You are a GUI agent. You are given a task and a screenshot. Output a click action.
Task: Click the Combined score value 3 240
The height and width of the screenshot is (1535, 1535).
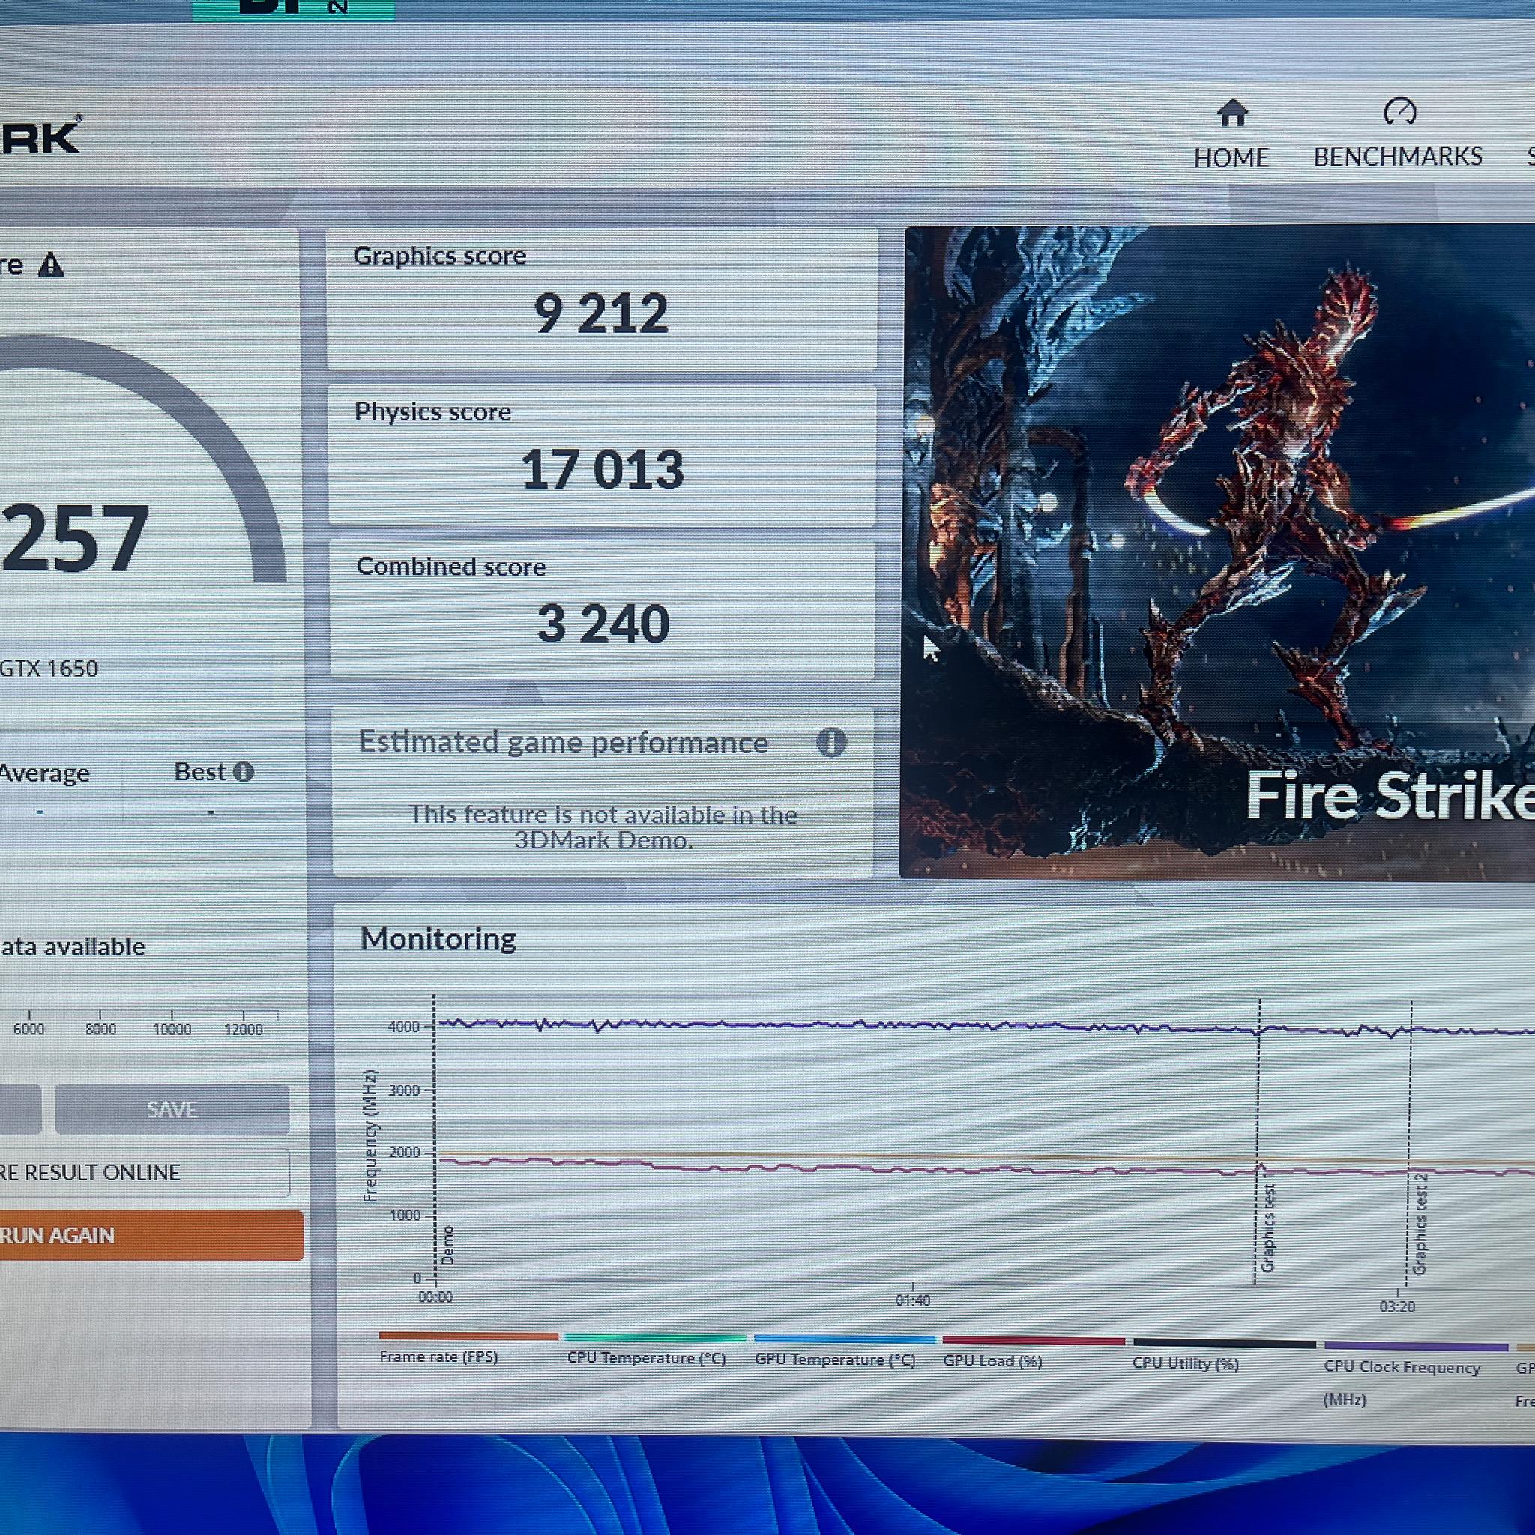[x=604, y=624]
